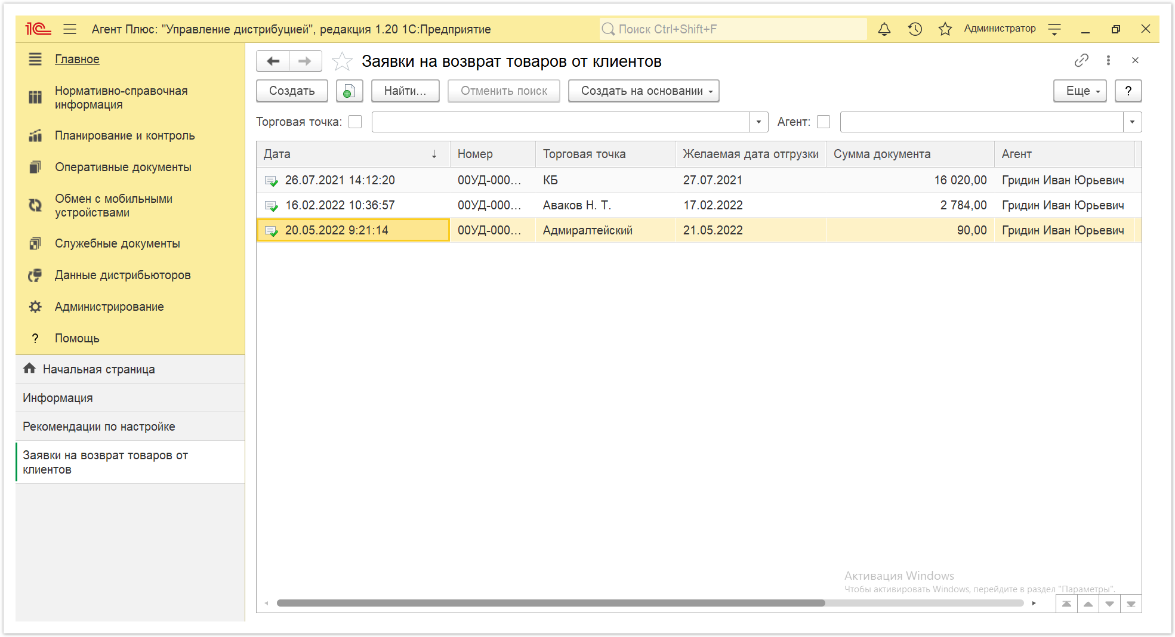
Task: Click the horizontal scrollbar of the list
Action: point(551,603)
